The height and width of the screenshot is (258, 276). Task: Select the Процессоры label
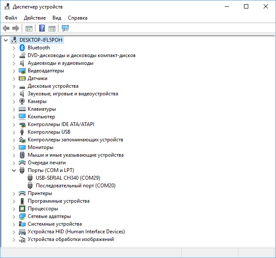pos(43,209)
